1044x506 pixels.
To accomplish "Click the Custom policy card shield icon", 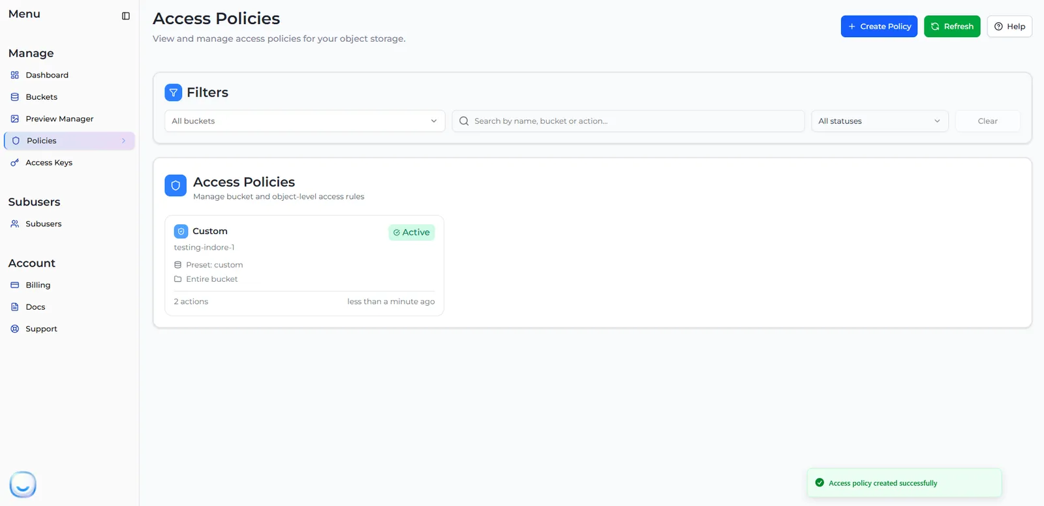I will point(181,231).
